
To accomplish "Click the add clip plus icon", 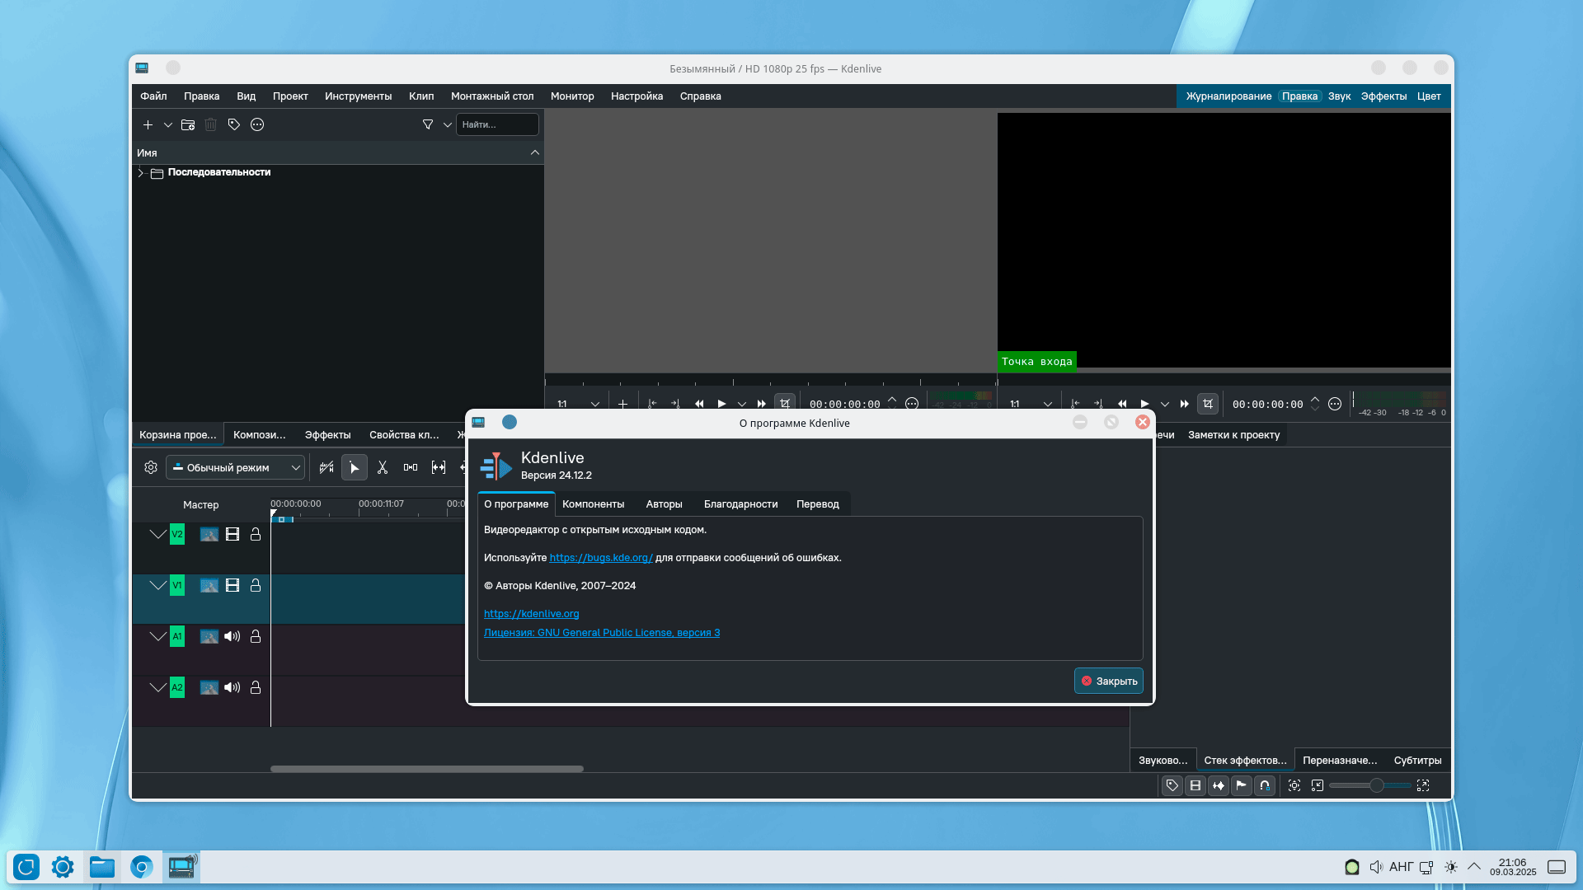I will pos(148,124).
